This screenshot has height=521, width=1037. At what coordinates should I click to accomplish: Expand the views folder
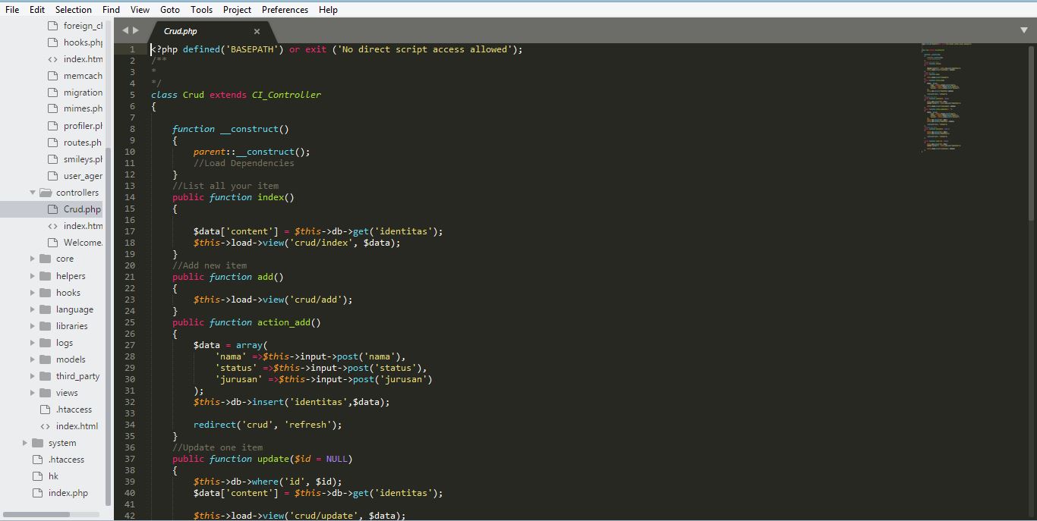pyautogui.click(x=33, y=393)
